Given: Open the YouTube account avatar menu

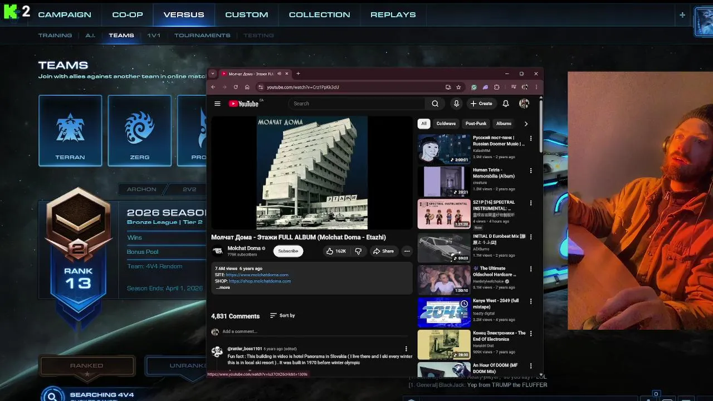Looking at the screenshot, I should (524, 104).
